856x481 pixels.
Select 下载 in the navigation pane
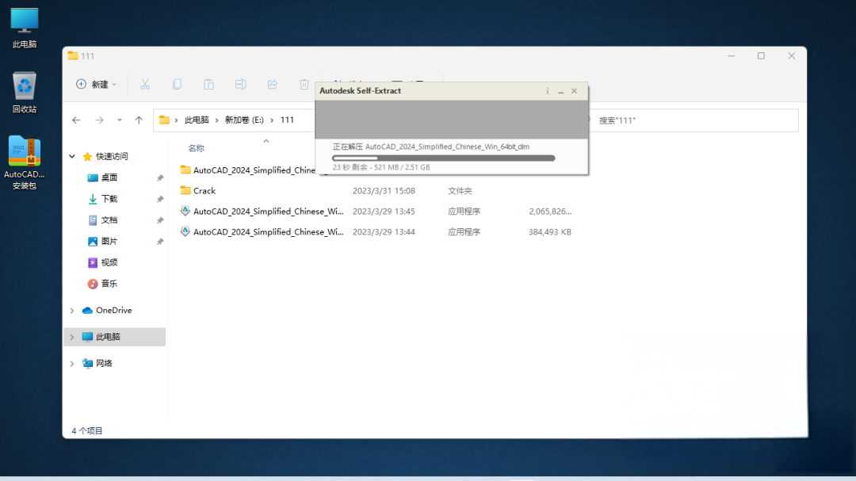tap(109, 199)
